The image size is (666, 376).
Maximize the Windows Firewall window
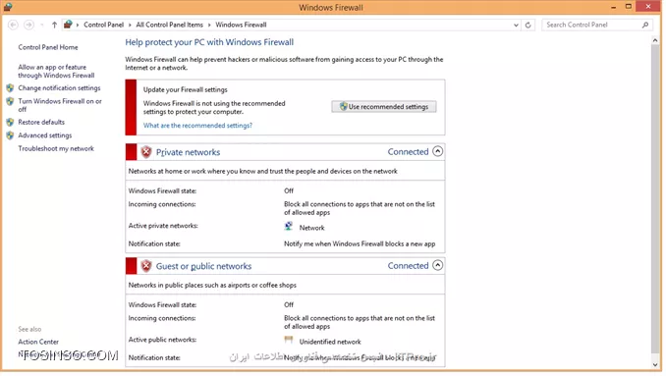pyautogui.click(x=629, y=7)
